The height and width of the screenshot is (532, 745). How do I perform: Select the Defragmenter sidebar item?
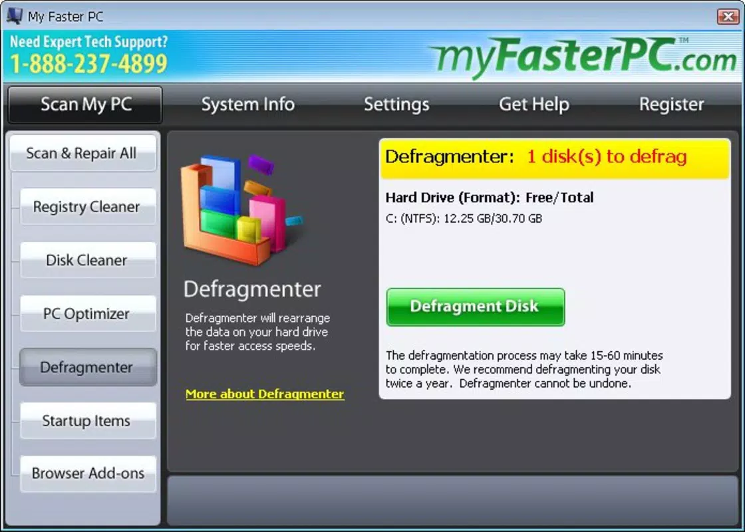tap(88, 367)
